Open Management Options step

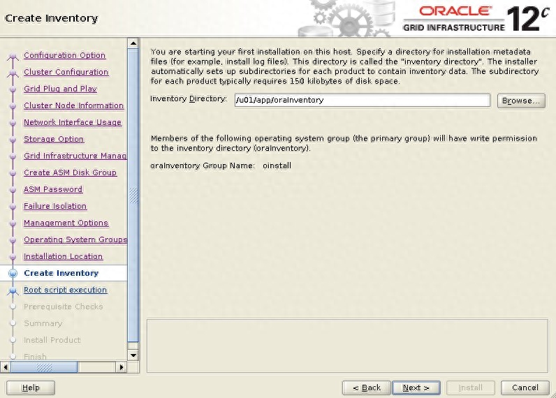66,223
